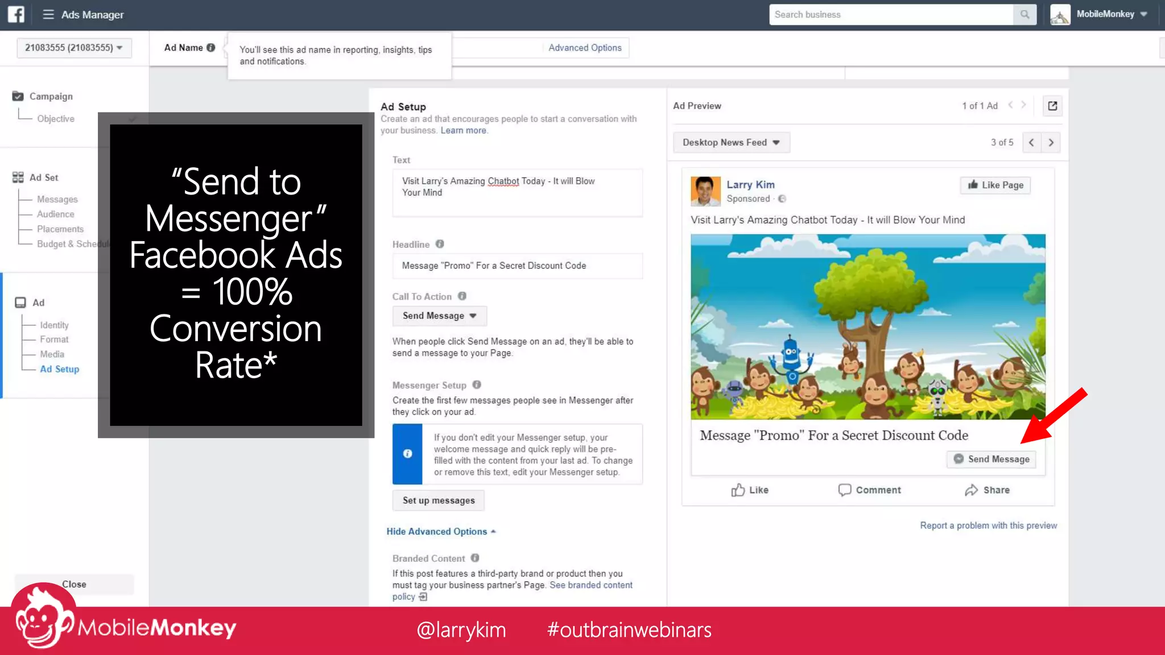Click the Close button in sidebar
1165x655 pixels.
[x=74, y=584]
